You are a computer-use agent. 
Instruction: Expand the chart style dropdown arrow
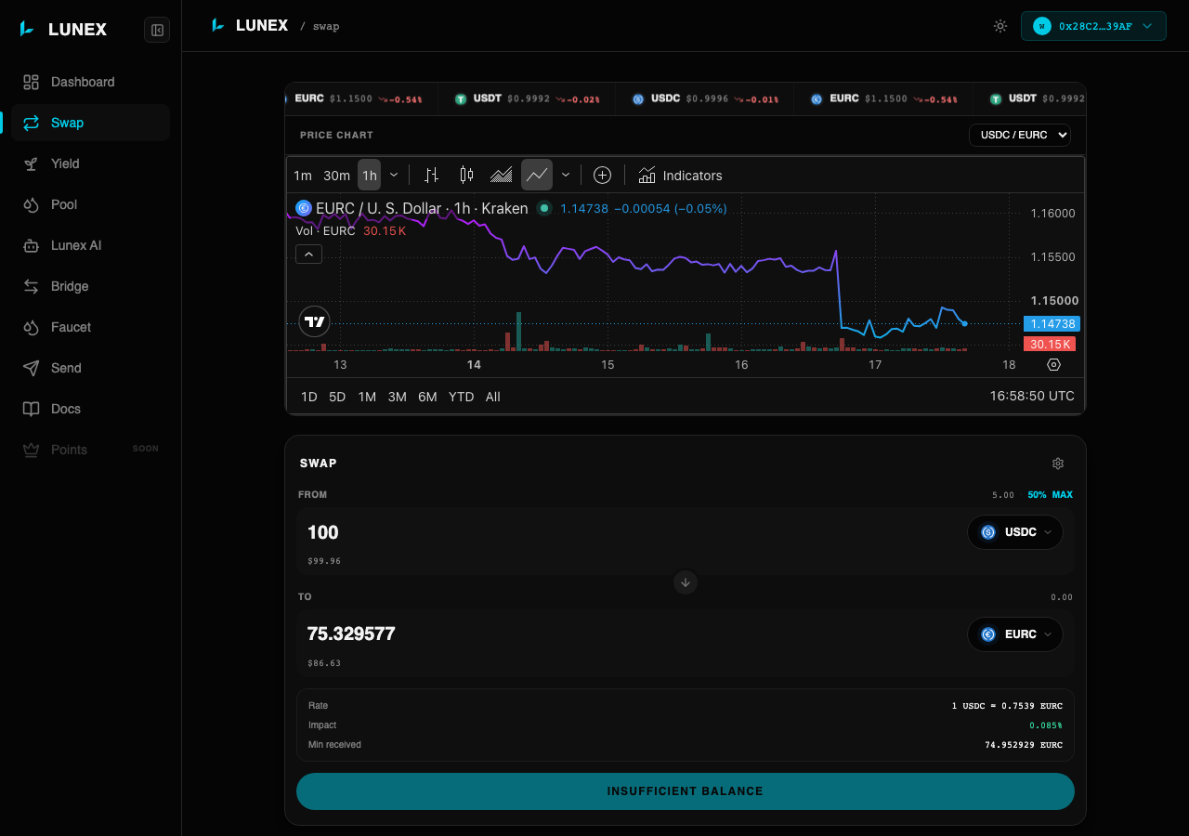pyautogui.click(x=566, y=175)
